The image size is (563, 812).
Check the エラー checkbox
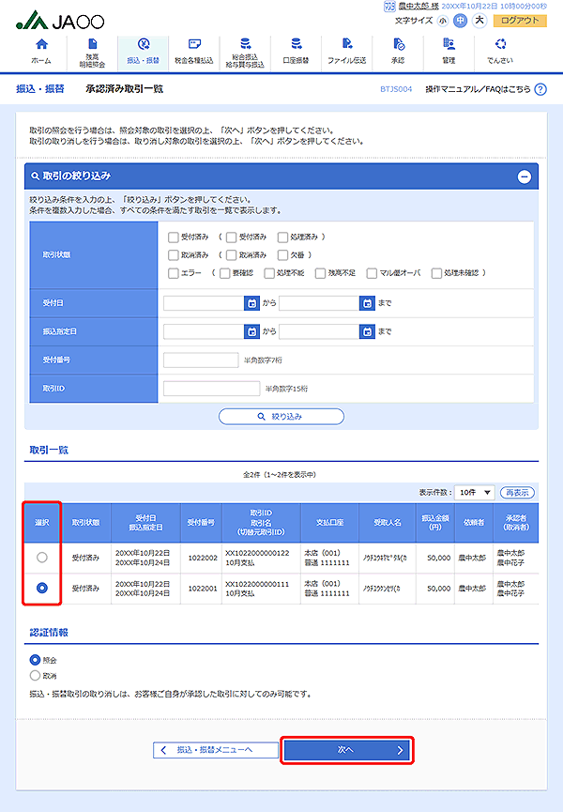tap(173, 273)
